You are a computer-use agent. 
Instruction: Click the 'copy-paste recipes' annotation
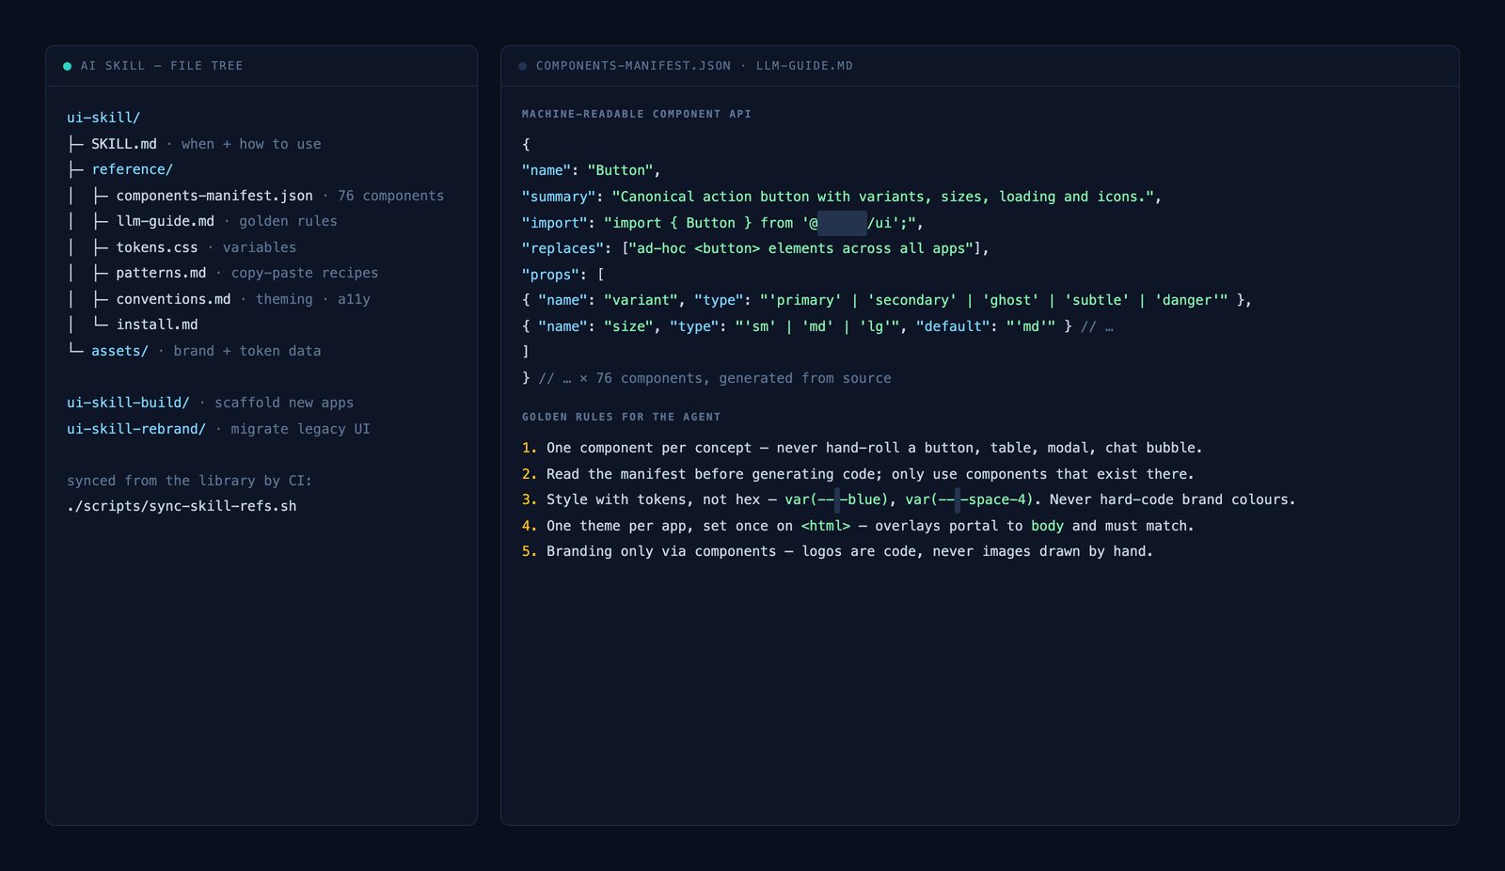[305, 273]
